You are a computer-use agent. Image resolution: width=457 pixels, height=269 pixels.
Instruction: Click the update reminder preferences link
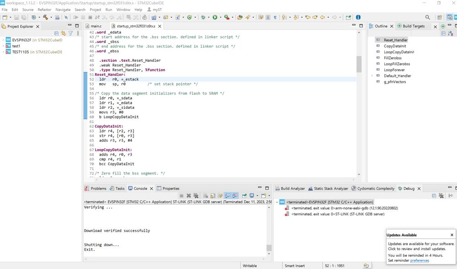click(x=419, y=260)
